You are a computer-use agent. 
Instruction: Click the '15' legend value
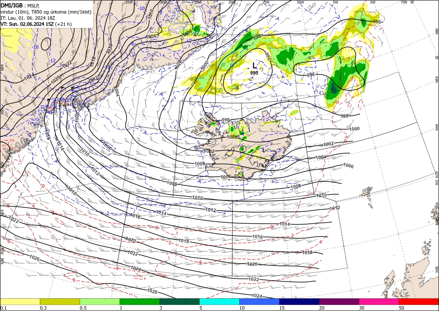coord(282,308)
